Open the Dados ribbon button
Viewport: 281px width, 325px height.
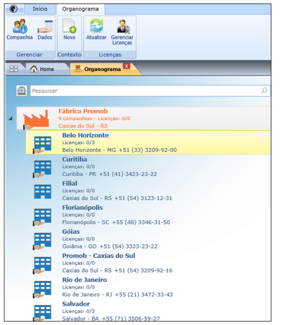(45, 29)
